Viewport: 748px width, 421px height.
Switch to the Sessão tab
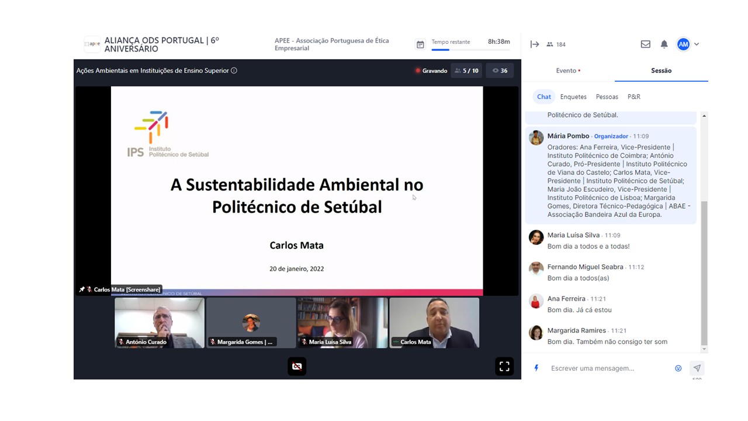pos(661,71)
